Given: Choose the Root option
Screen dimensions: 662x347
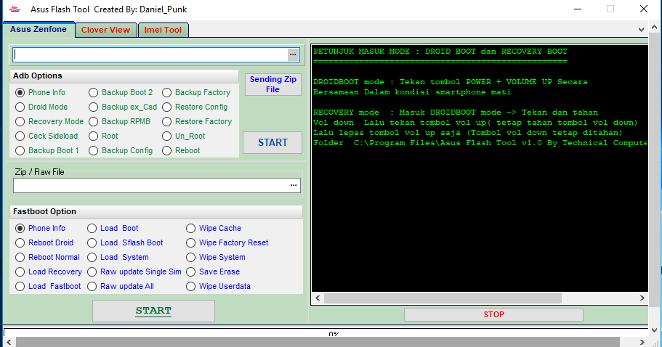Looking at the screenshot, I should coord(103,136).
